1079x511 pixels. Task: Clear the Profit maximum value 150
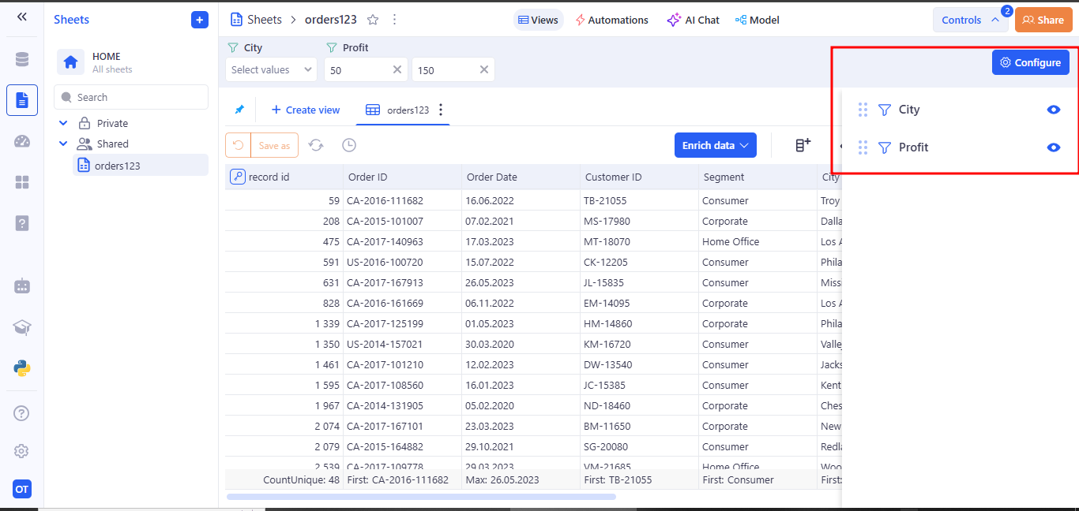(x=484, y=69)
